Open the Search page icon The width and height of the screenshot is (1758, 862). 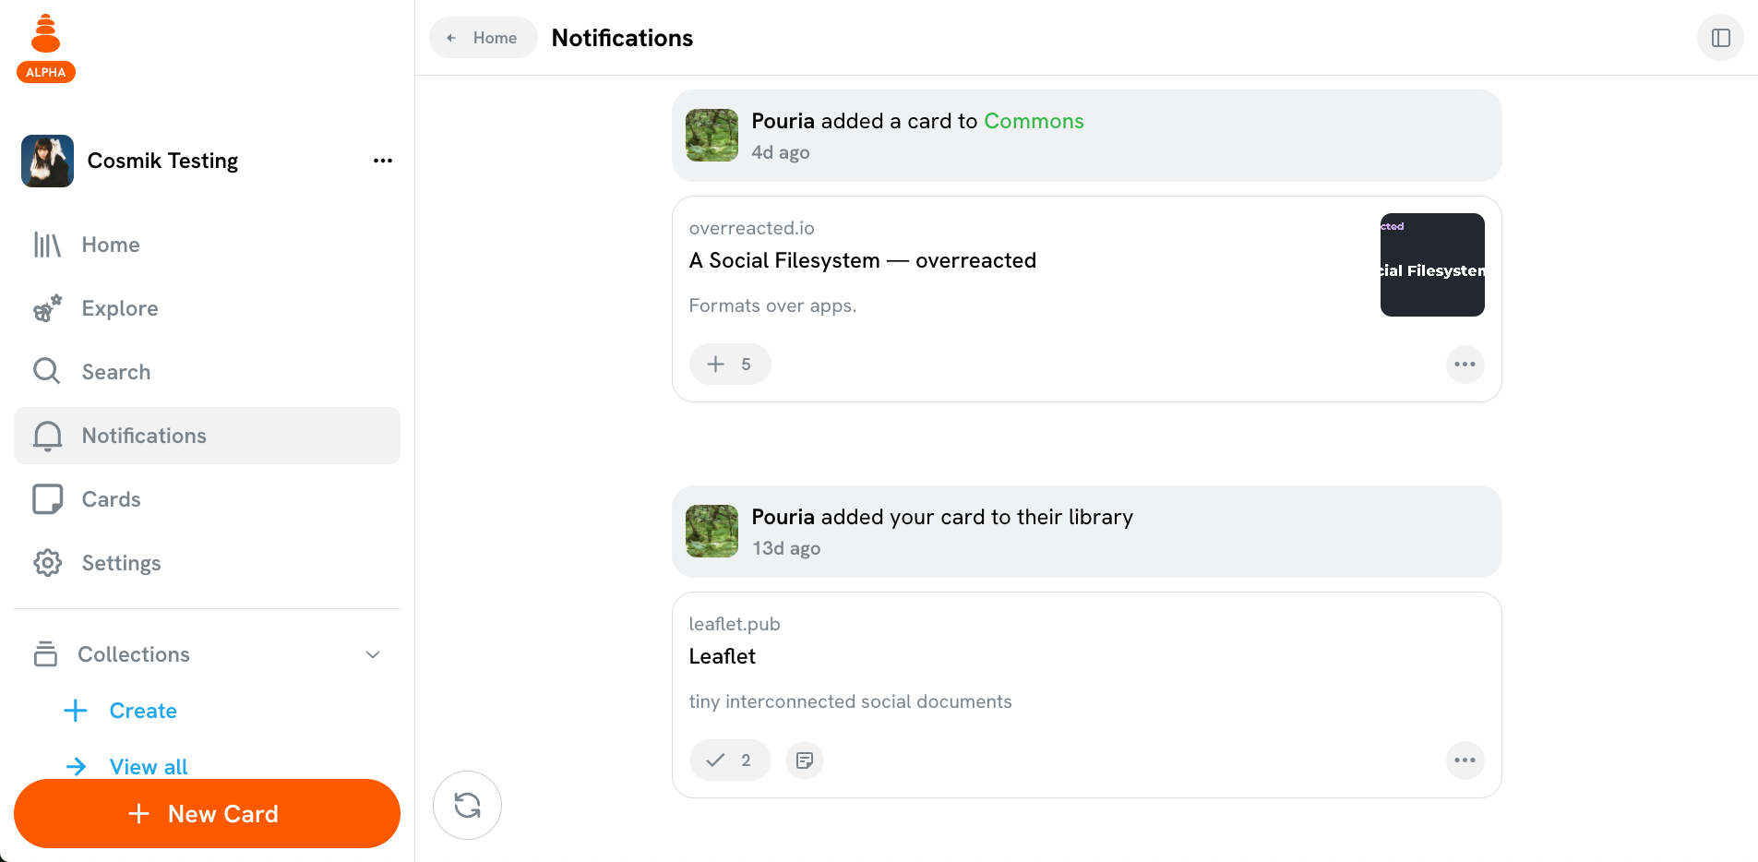tap(47, 372)
